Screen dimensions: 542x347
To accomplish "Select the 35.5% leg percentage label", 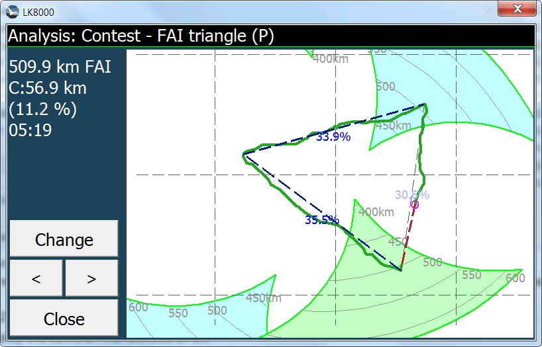I will [322, 220].
